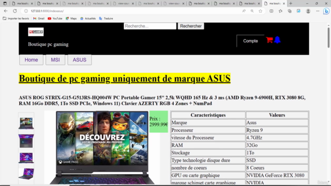Click the main laptop product image
This screenshot has height=186, width=331.
[102, 148]
